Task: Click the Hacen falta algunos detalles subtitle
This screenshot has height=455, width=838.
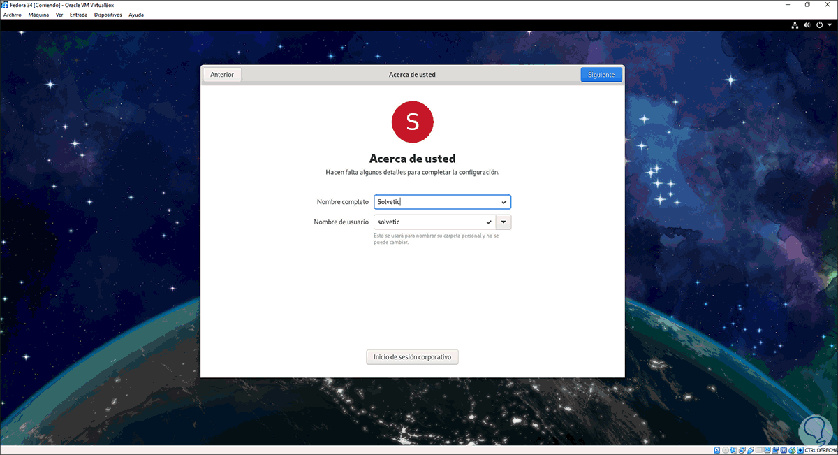Action: [412, 171]
